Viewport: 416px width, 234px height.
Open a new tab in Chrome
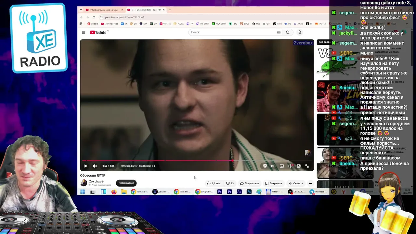tap(170, 10)
